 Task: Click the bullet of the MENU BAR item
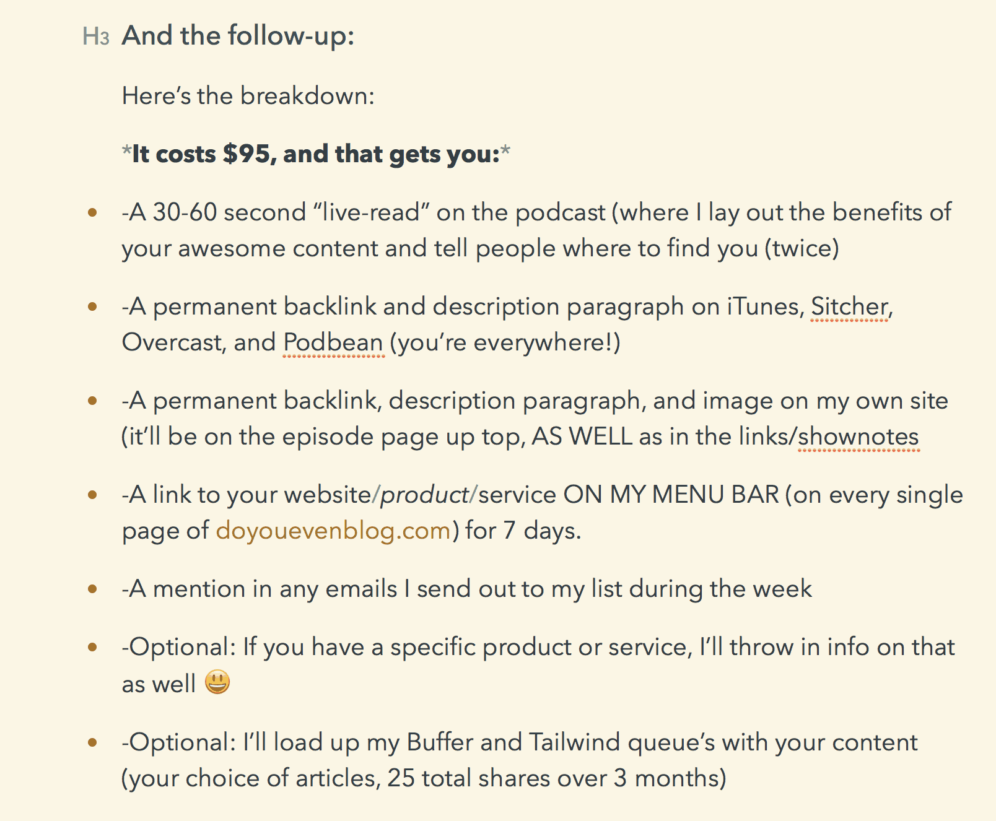[92, 495]
